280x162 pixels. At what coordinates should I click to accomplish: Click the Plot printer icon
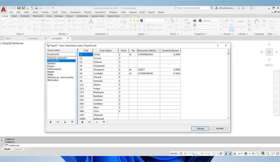(x=37, y=8)
